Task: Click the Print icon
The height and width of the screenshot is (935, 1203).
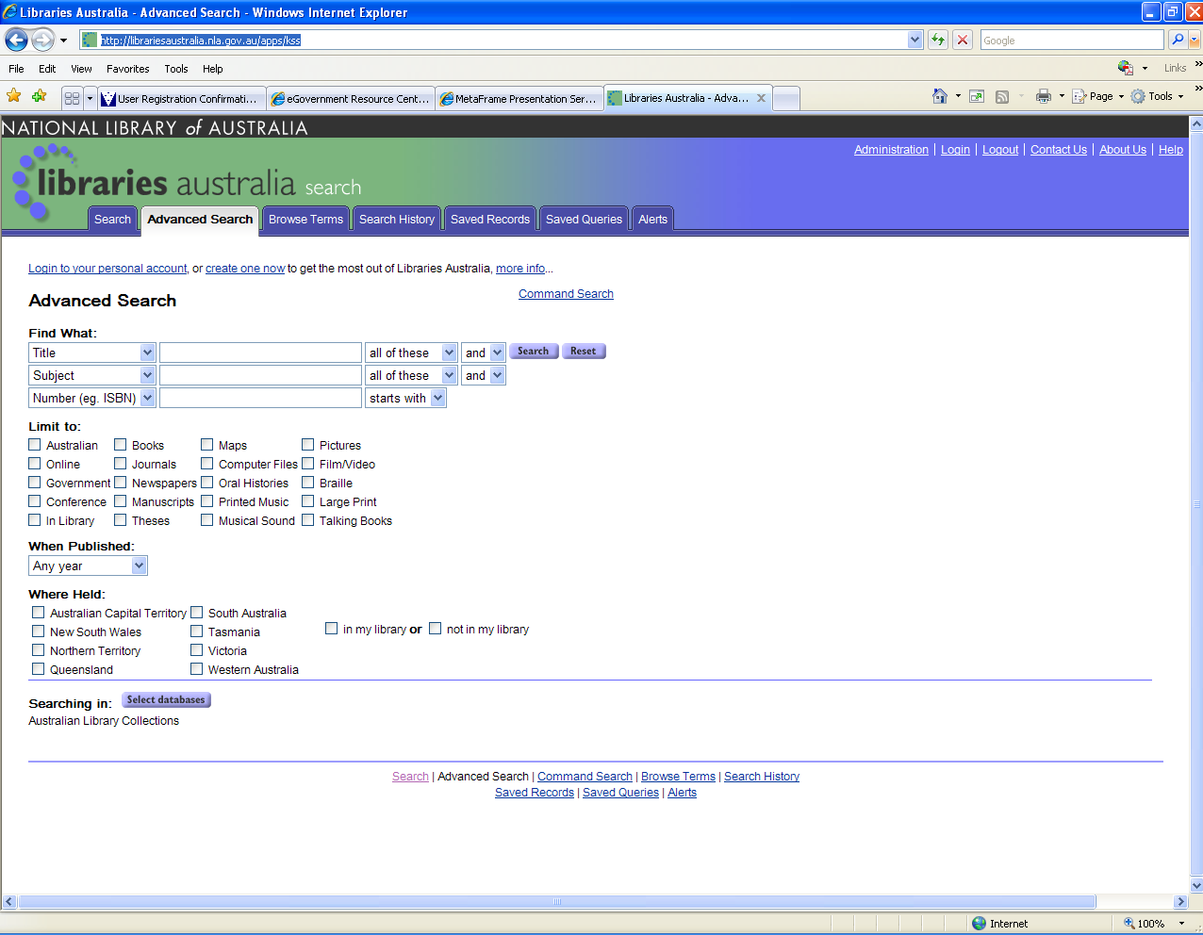Action: (1043, 96)
